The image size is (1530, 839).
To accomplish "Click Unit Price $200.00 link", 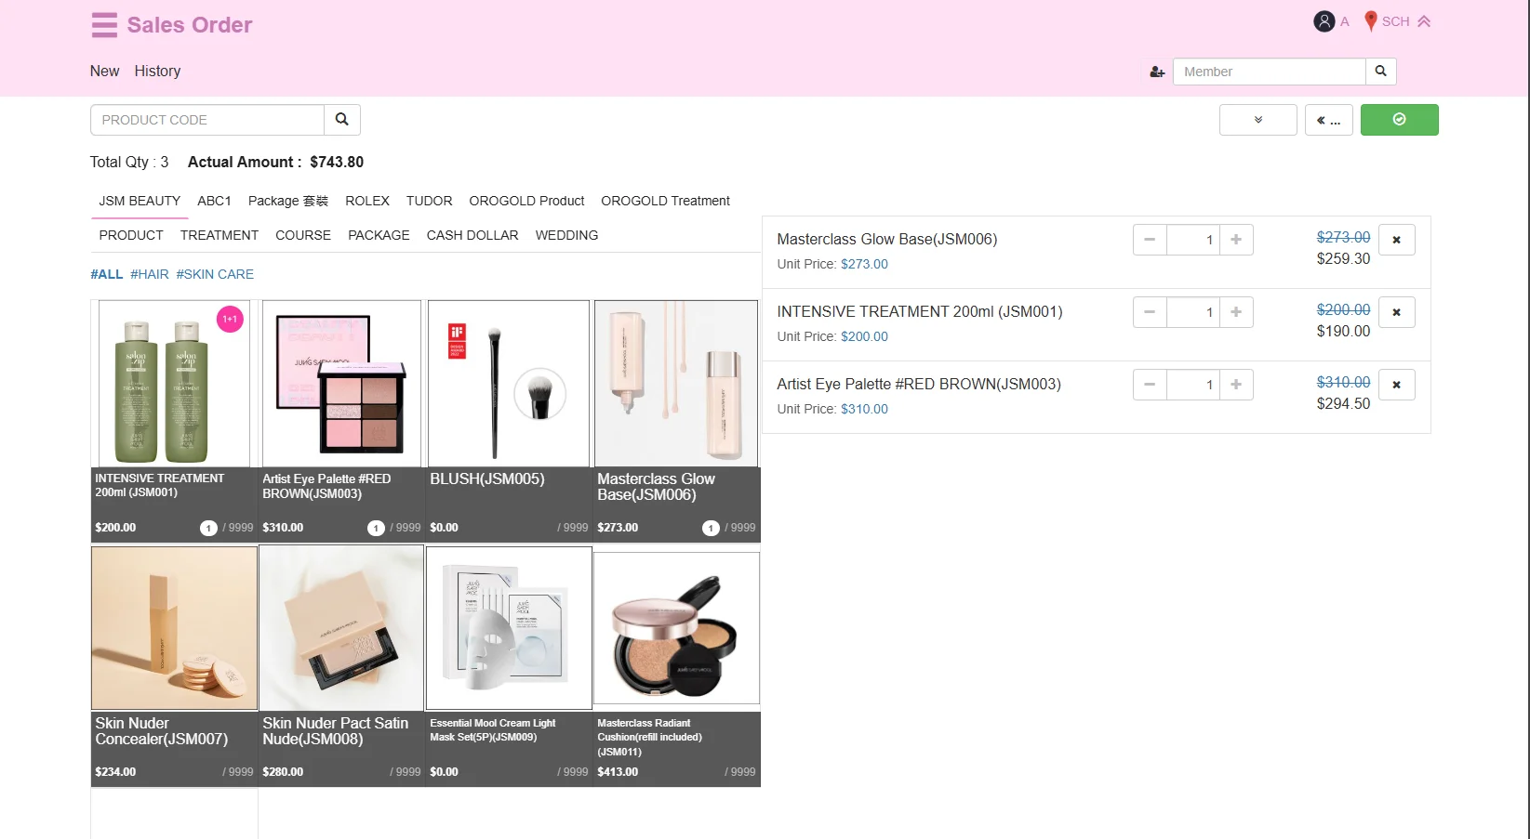I will pos(864,336).
